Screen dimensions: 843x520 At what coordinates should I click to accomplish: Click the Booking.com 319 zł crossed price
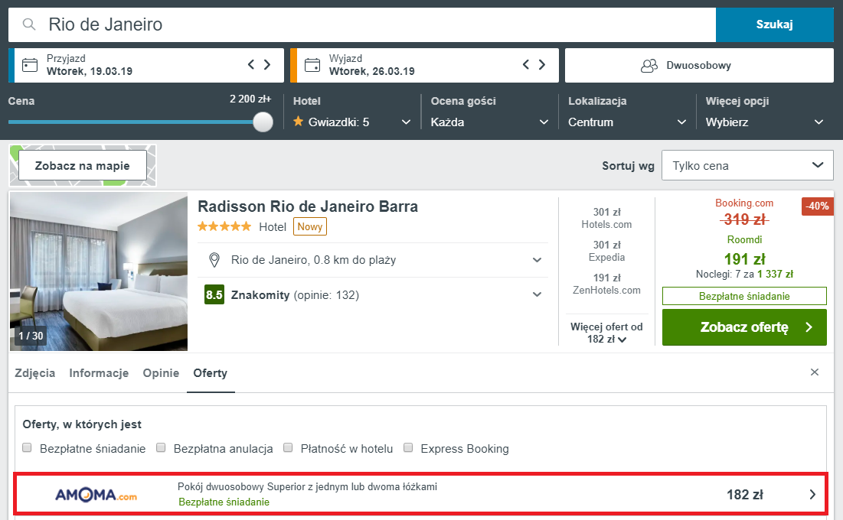pos(744,219)
